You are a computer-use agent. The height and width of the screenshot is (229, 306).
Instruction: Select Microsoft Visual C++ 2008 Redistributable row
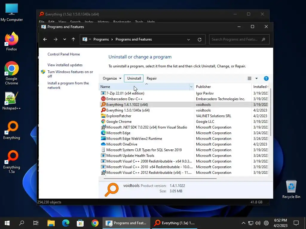[184, 161]
